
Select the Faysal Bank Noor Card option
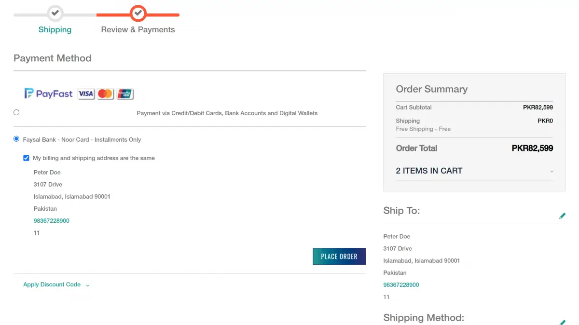(x=16, y=139)
